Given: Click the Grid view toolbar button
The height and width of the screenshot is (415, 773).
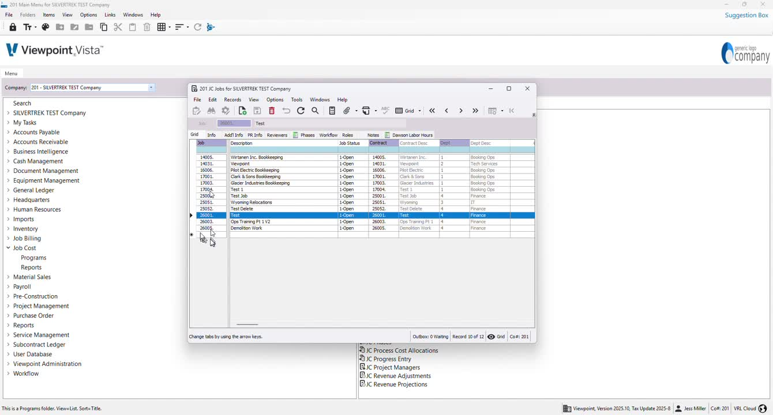Looking at the screenshot, I should pos(405,111).
